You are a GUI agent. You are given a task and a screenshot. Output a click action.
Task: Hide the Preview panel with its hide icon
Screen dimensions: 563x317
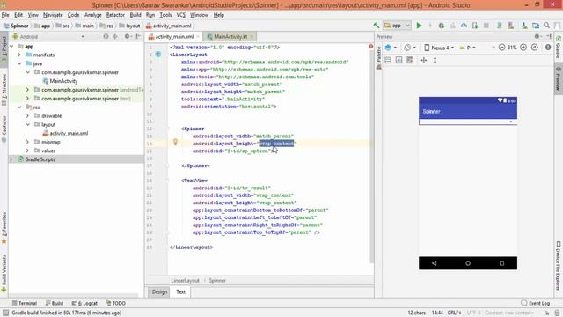[x=549, y=37]
